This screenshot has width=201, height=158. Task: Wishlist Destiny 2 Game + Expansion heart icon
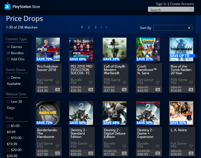point(157,146)
